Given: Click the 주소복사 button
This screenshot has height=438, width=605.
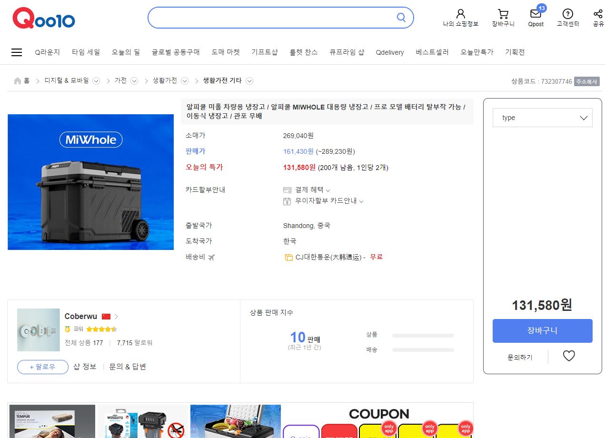Looking at the screenshot, I should (x=586, y=81).
